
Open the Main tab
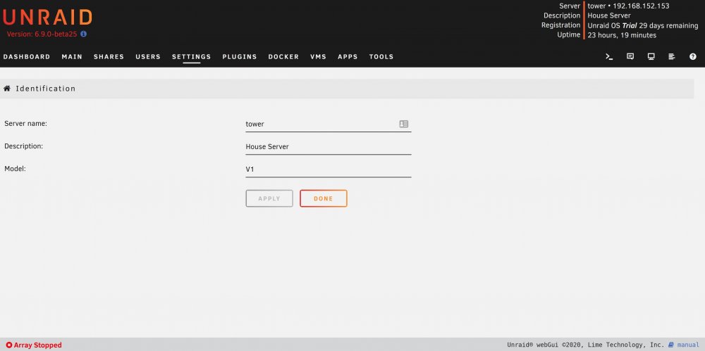72,56
